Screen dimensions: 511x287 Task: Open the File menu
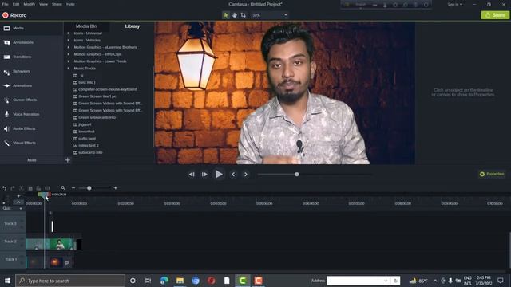click(6, 4)
